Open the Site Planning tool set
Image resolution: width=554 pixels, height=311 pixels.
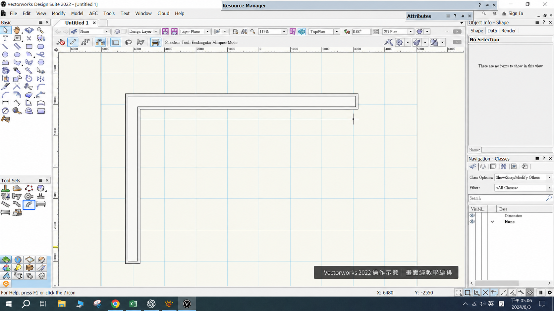pos(6,260)
